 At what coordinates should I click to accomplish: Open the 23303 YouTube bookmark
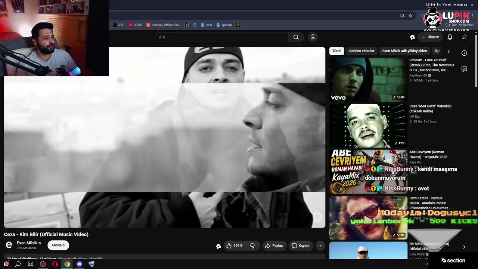point(136,25)
